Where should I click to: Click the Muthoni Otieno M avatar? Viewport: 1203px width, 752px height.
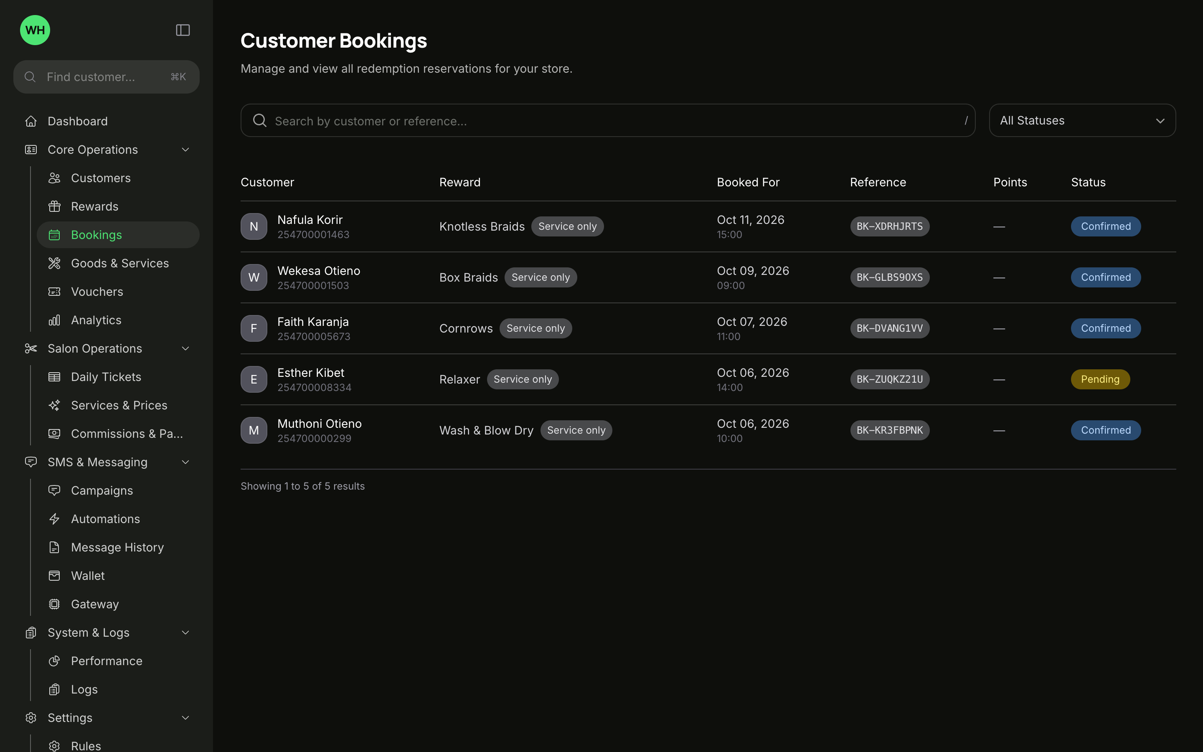[x=254, y=430]
